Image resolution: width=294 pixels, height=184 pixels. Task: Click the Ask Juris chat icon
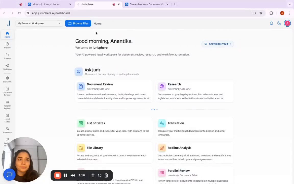click(79, 72)
